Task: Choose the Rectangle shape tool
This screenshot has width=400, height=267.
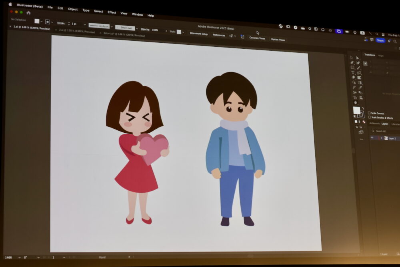Action: click(353, 68)
